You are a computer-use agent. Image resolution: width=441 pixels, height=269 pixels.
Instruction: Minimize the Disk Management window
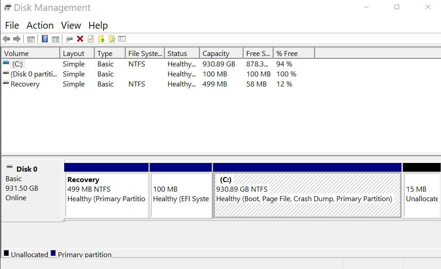[366, 7]
